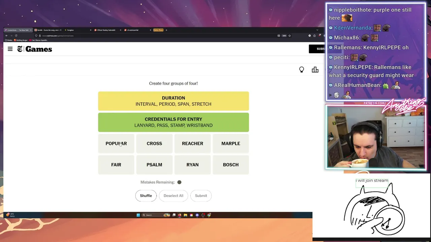Click the lightbulb hints icon

[x=302, y=70]
